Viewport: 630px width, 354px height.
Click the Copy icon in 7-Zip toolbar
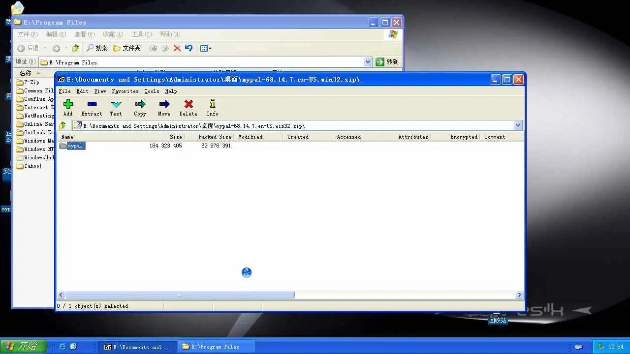click(x=140, y=108)
